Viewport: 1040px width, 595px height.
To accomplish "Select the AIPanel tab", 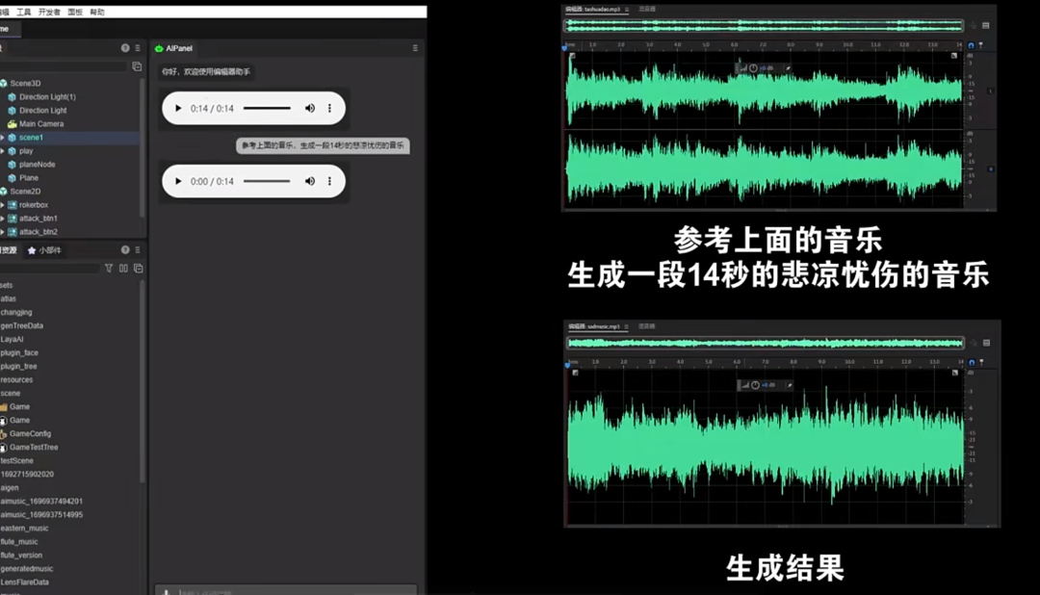I will point(173,48).
